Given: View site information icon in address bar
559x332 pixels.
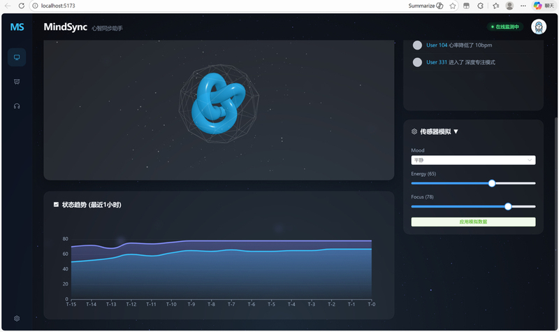Looking at the screenshot, I should tap(36, 6).
